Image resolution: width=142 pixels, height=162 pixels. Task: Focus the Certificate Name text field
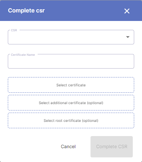(71, 61)
